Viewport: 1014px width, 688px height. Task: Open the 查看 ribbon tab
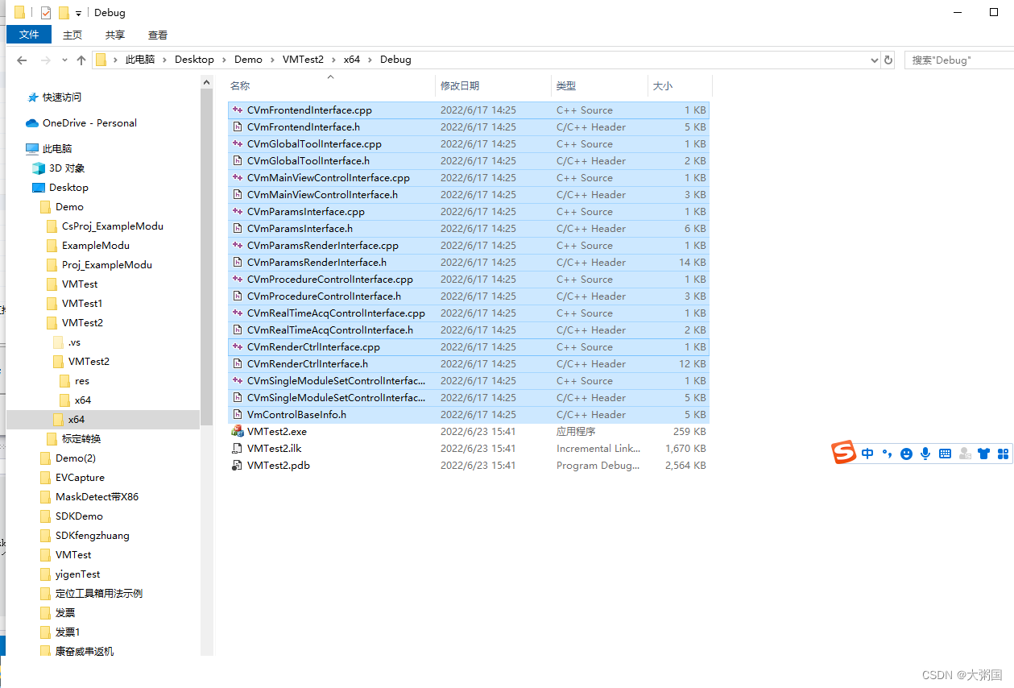pos(158,35)
